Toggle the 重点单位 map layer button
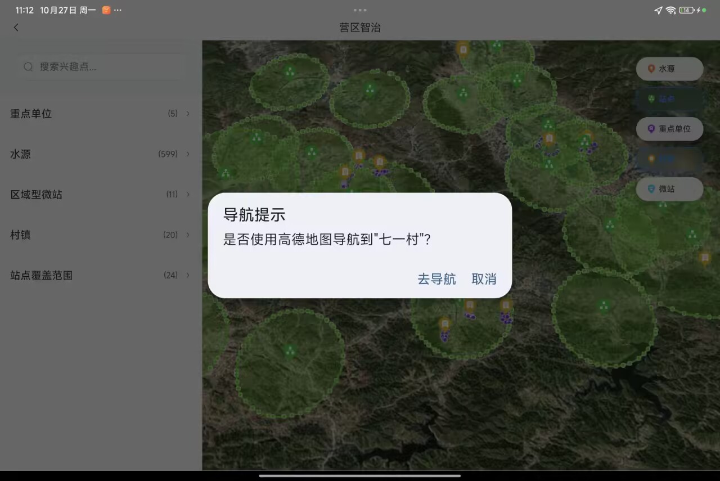Screen dimensions: 720x481 pyautogui.click(x=669, y=129)
